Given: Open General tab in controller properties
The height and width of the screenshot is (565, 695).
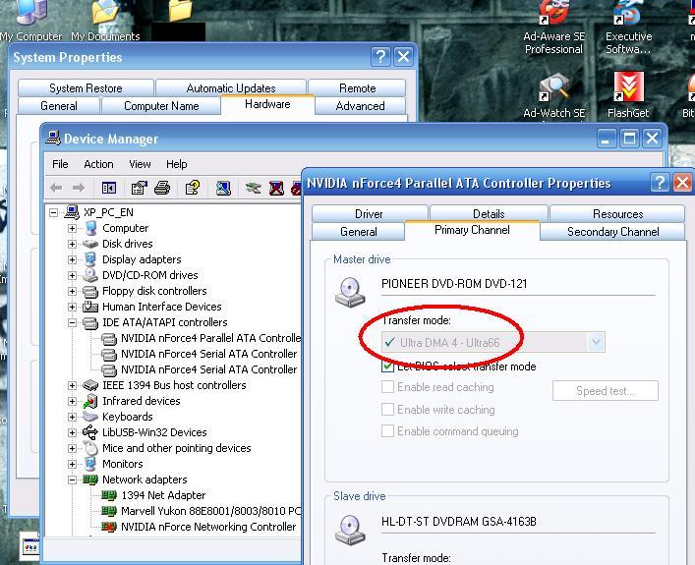Looking at the screenshot, I should pyautogui.click(x=358, y=231).
